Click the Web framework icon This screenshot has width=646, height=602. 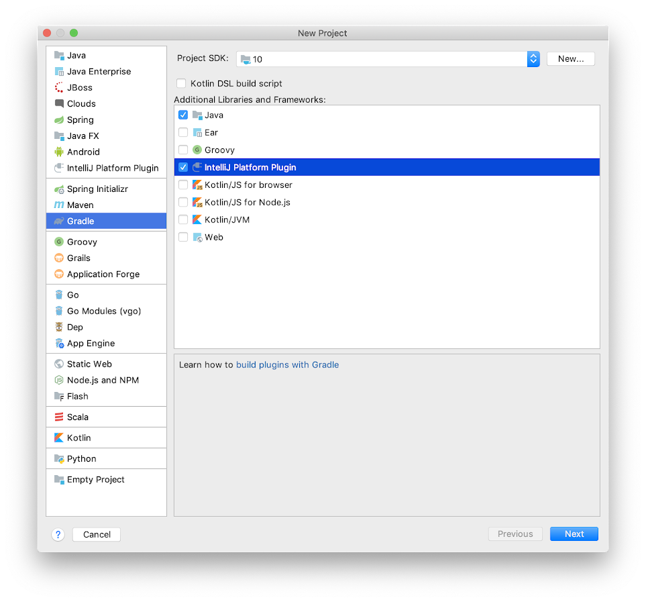pyautogui.click(x=197, y=237)
